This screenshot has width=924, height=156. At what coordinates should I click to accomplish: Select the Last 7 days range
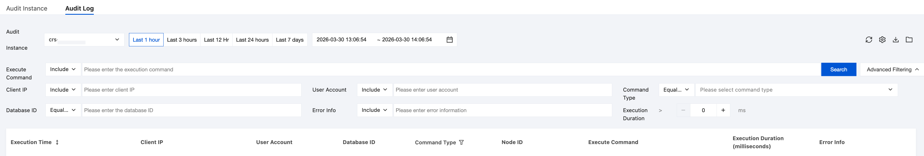click(289, 40)
